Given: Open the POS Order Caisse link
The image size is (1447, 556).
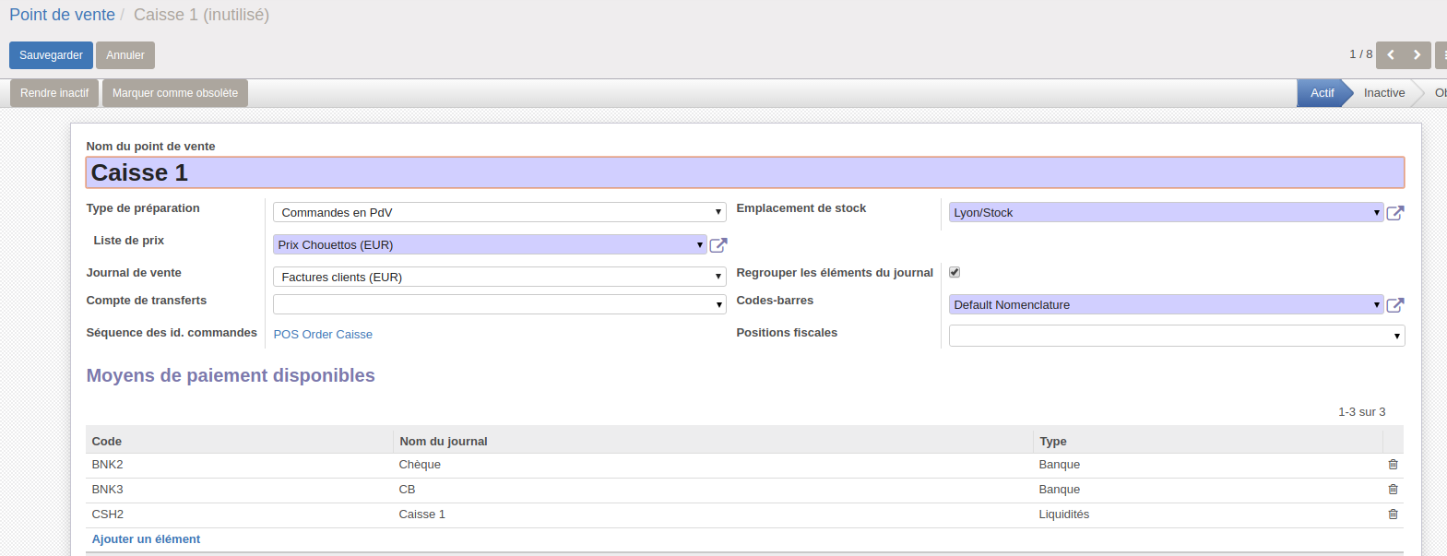Looking at the screenshot, I should point(323,335).
